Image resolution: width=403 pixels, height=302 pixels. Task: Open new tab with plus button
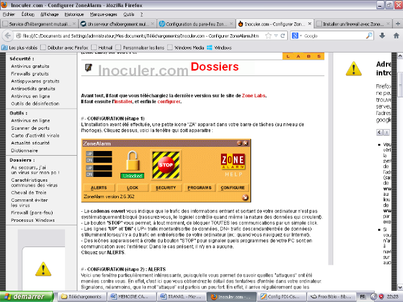point(398,24)
